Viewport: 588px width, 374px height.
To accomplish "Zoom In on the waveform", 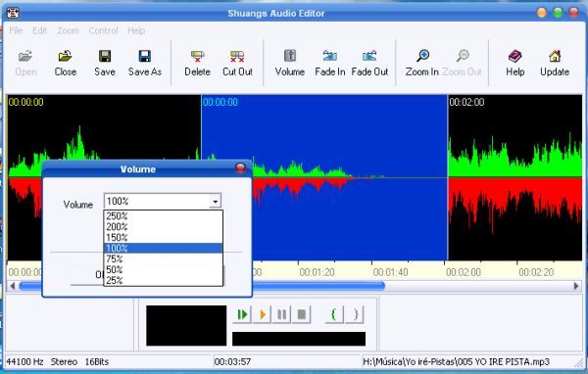I will point(422,63).
